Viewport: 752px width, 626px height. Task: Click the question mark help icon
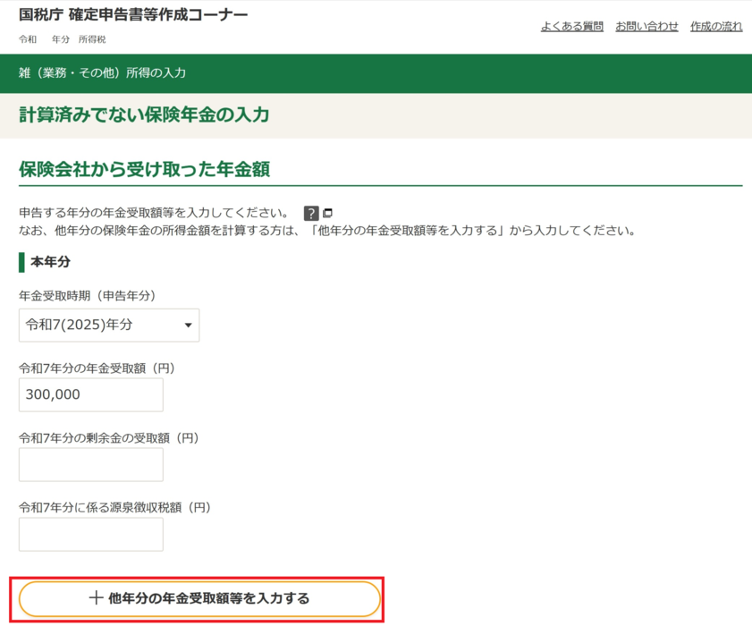tap(311, 213)
